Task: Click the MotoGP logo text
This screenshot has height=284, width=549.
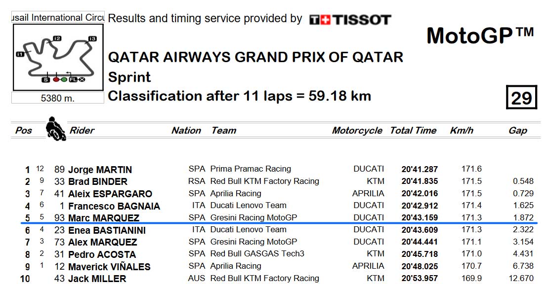Action: coord(480,35)
